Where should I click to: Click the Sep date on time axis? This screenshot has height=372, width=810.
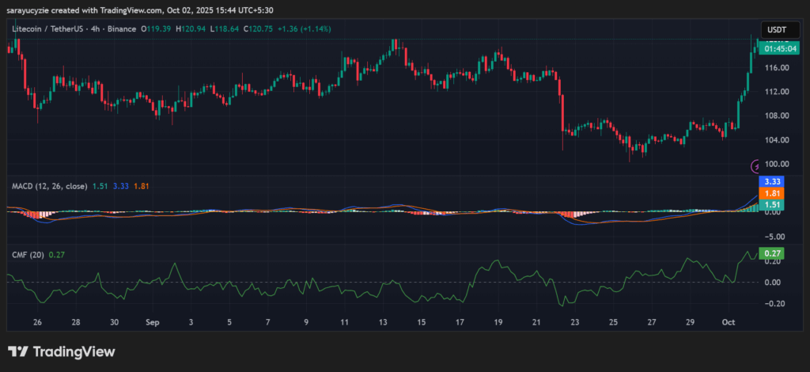(152, 323)
